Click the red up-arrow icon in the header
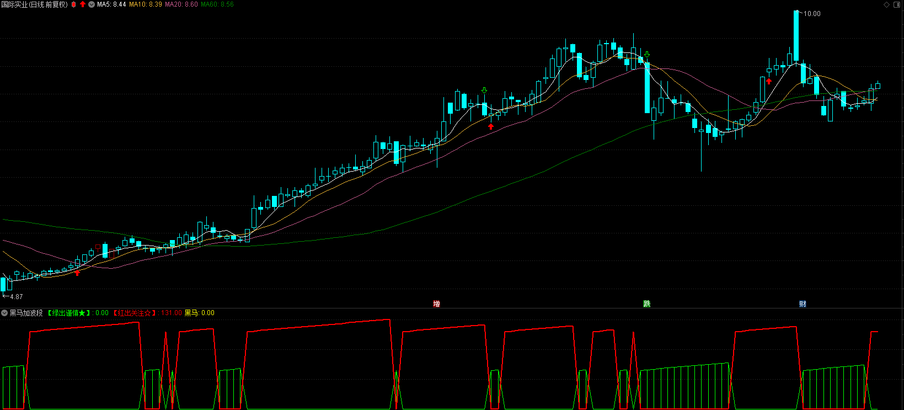Screen dimensions: 904x410 tap(83, 4)
